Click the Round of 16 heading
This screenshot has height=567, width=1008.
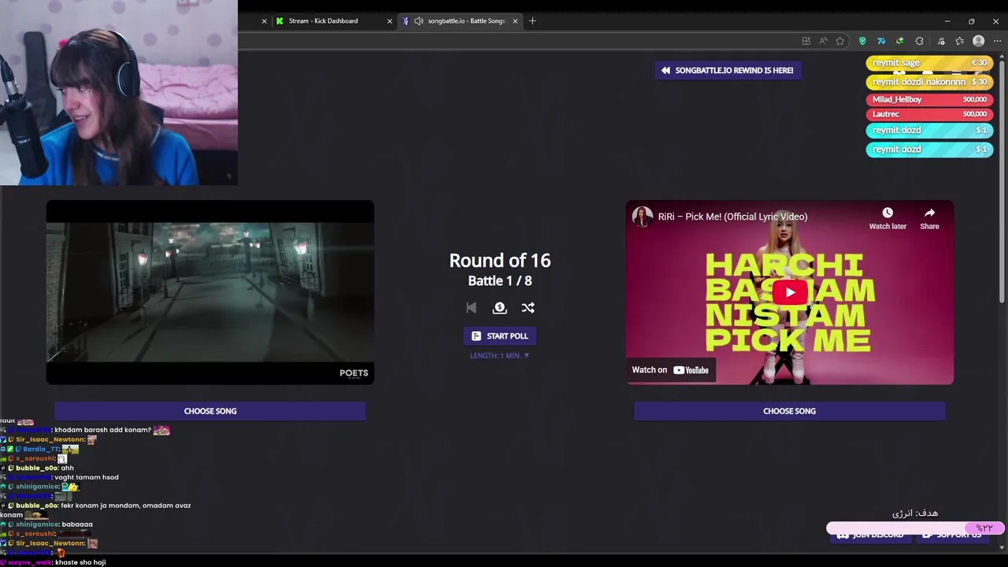[499, 261]
